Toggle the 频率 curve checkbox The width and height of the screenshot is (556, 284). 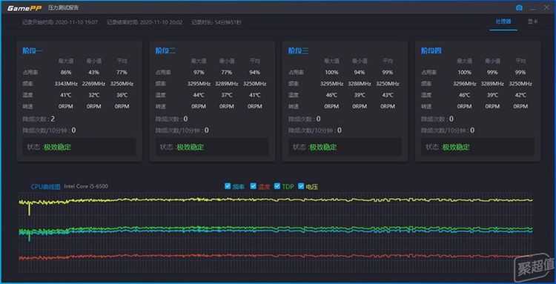pyautogui.click(x=228, y=186)
